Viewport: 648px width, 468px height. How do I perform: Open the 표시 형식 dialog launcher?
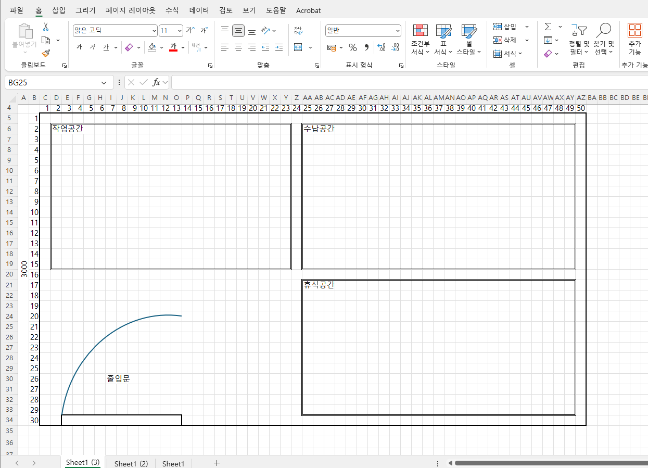pos(401,66)
